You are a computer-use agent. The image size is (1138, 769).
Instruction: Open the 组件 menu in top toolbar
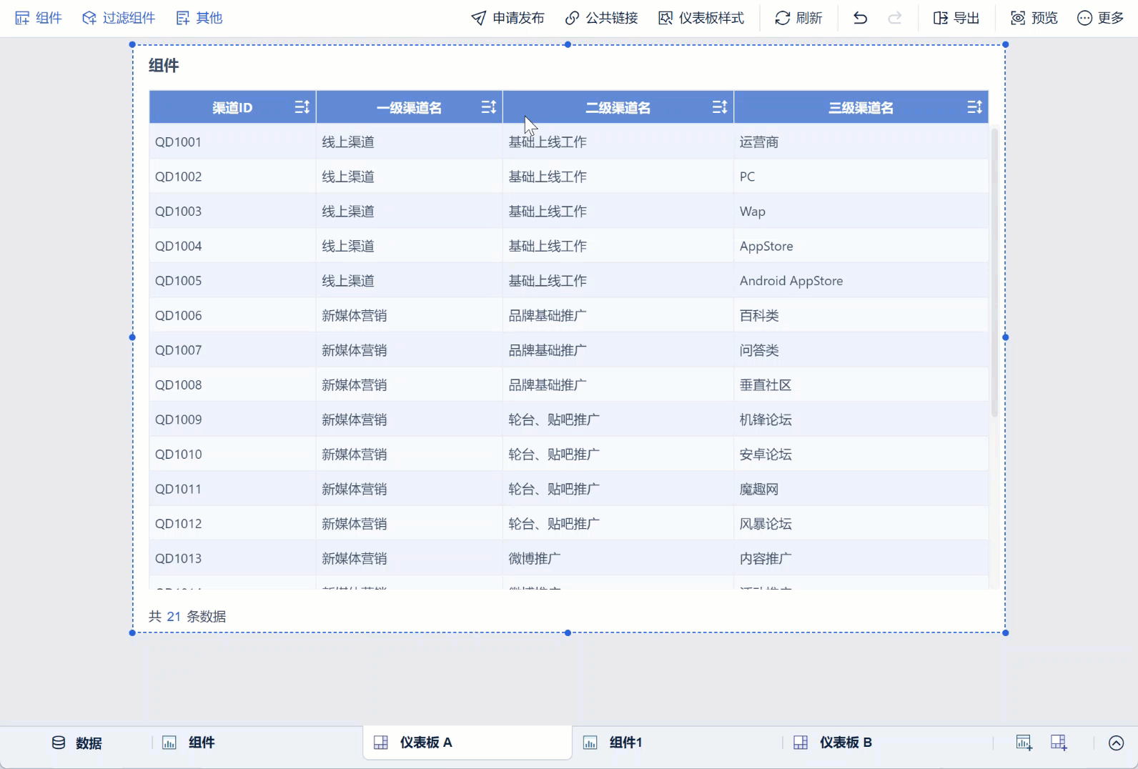[39, 18]
